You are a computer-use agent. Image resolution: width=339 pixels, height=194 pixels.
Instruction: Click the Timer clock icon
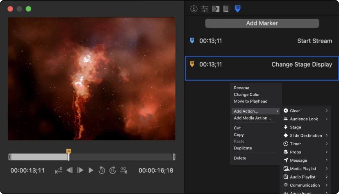(286, 144)
